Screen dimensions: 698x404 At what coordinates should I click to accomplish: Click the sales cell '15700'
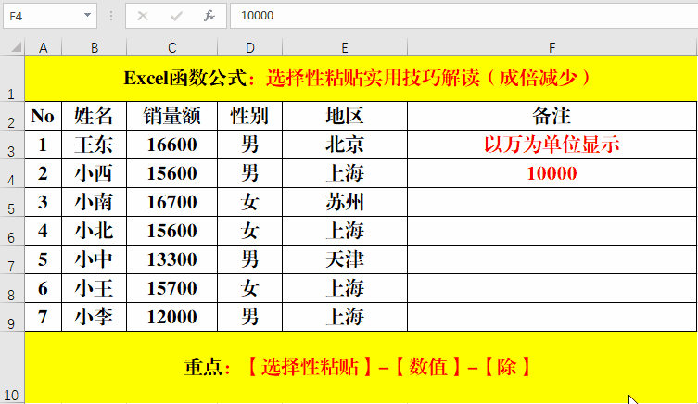point(171,288)
